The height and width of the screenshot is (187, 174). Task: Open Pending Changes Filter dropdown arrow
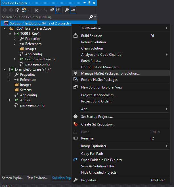(41, 10)
